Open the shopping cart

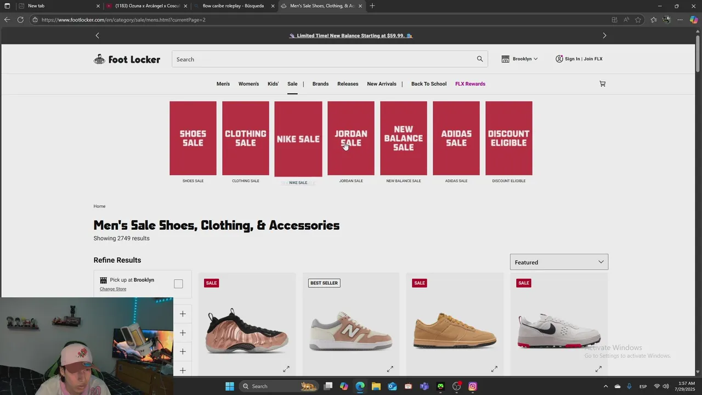[602, 84]
